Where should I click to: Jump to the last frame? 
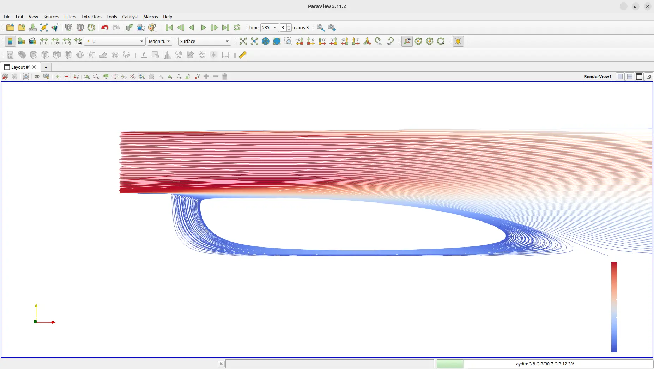click(x=226, y=27)
